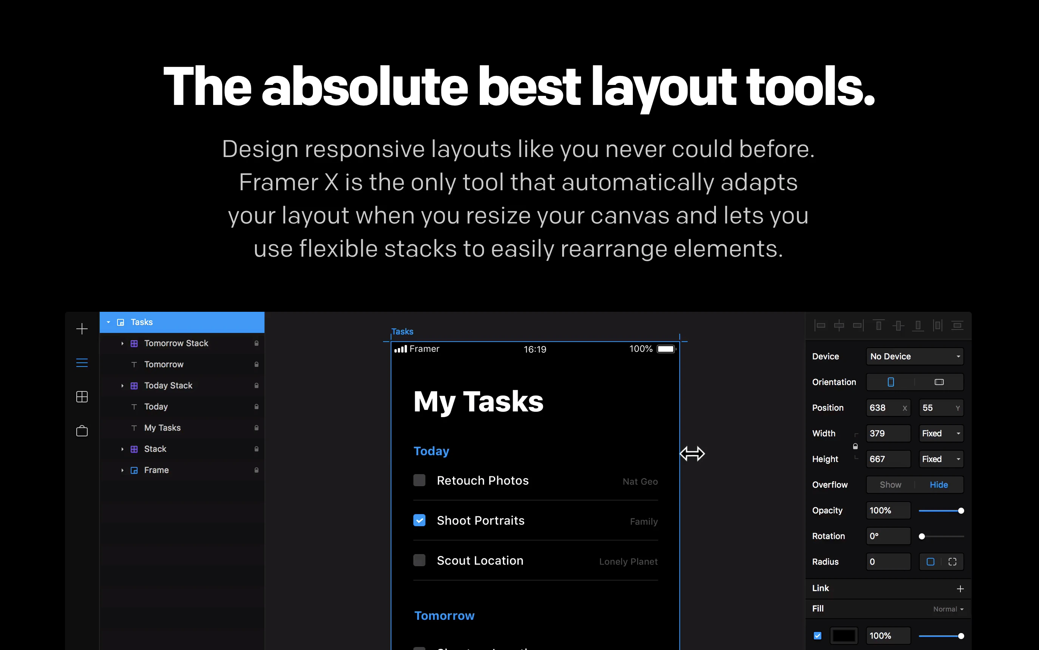Click the per-corner radius icon
The height and width of the screenshot is (650, 1039).
click(x=952, y=562)
